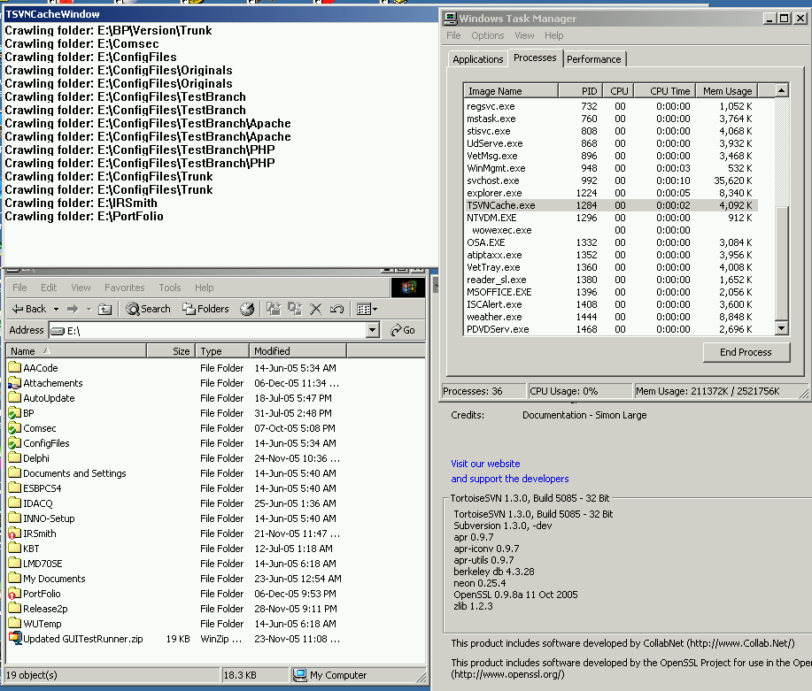
Task: Select the MSOFFICE.EXE process row
Action: click(x=611, y=292)
